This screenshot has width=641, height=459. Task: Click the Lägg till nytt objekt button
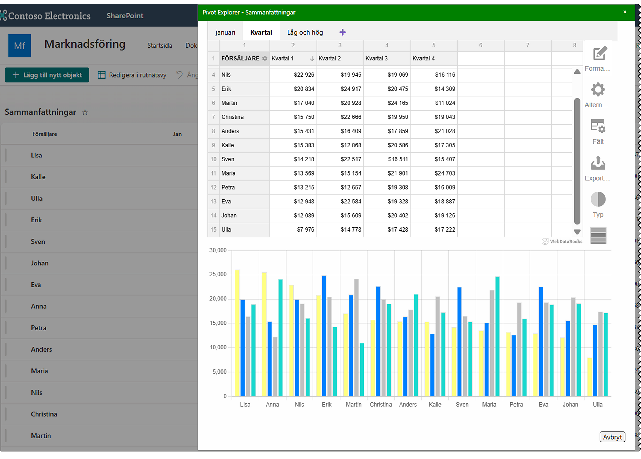(x=47, y=75)
